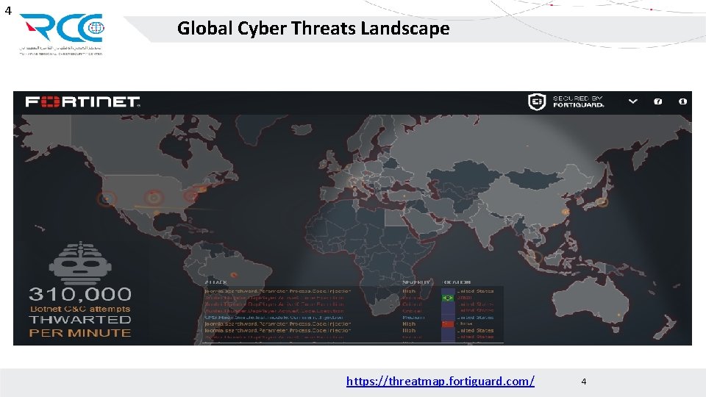Click the Brazil flag in location column
This screenshot has width=706, height=397.
448,298
